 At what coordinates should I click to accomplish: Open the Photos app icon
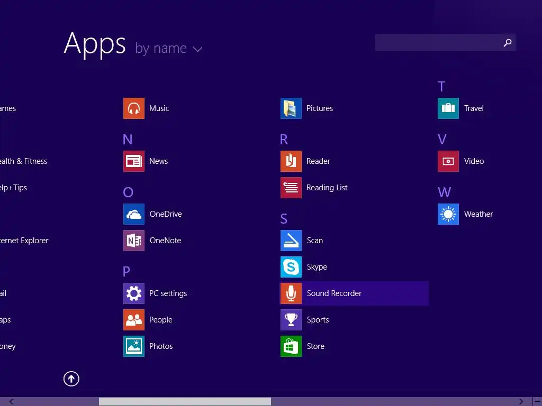coord(134,346)
